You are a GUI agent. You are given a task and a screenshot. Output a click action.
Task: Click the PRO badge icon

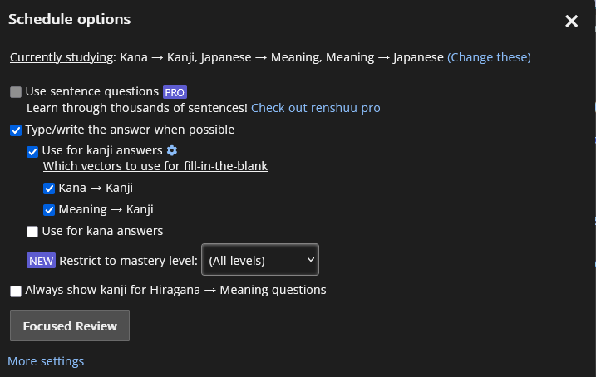pos(175,92)
